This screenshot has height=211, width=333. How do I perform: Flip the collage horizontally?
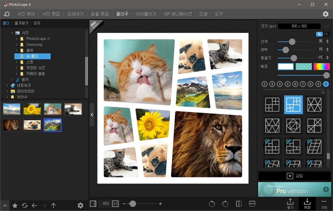pos(239,204)
